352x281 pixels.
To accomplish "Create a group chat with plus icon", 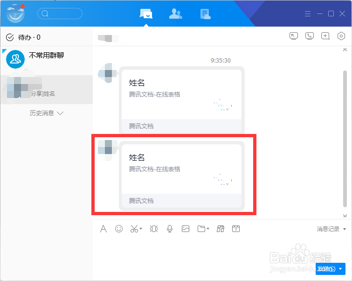I will click(325, 36).
